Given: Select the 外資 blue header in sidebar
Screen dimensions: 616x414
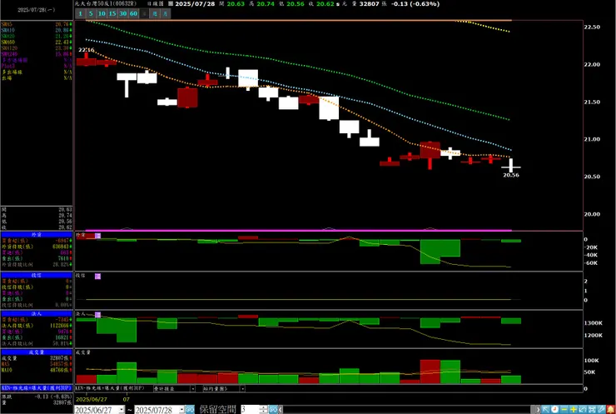Looking at the screenshot, I should tap(37, 234).
